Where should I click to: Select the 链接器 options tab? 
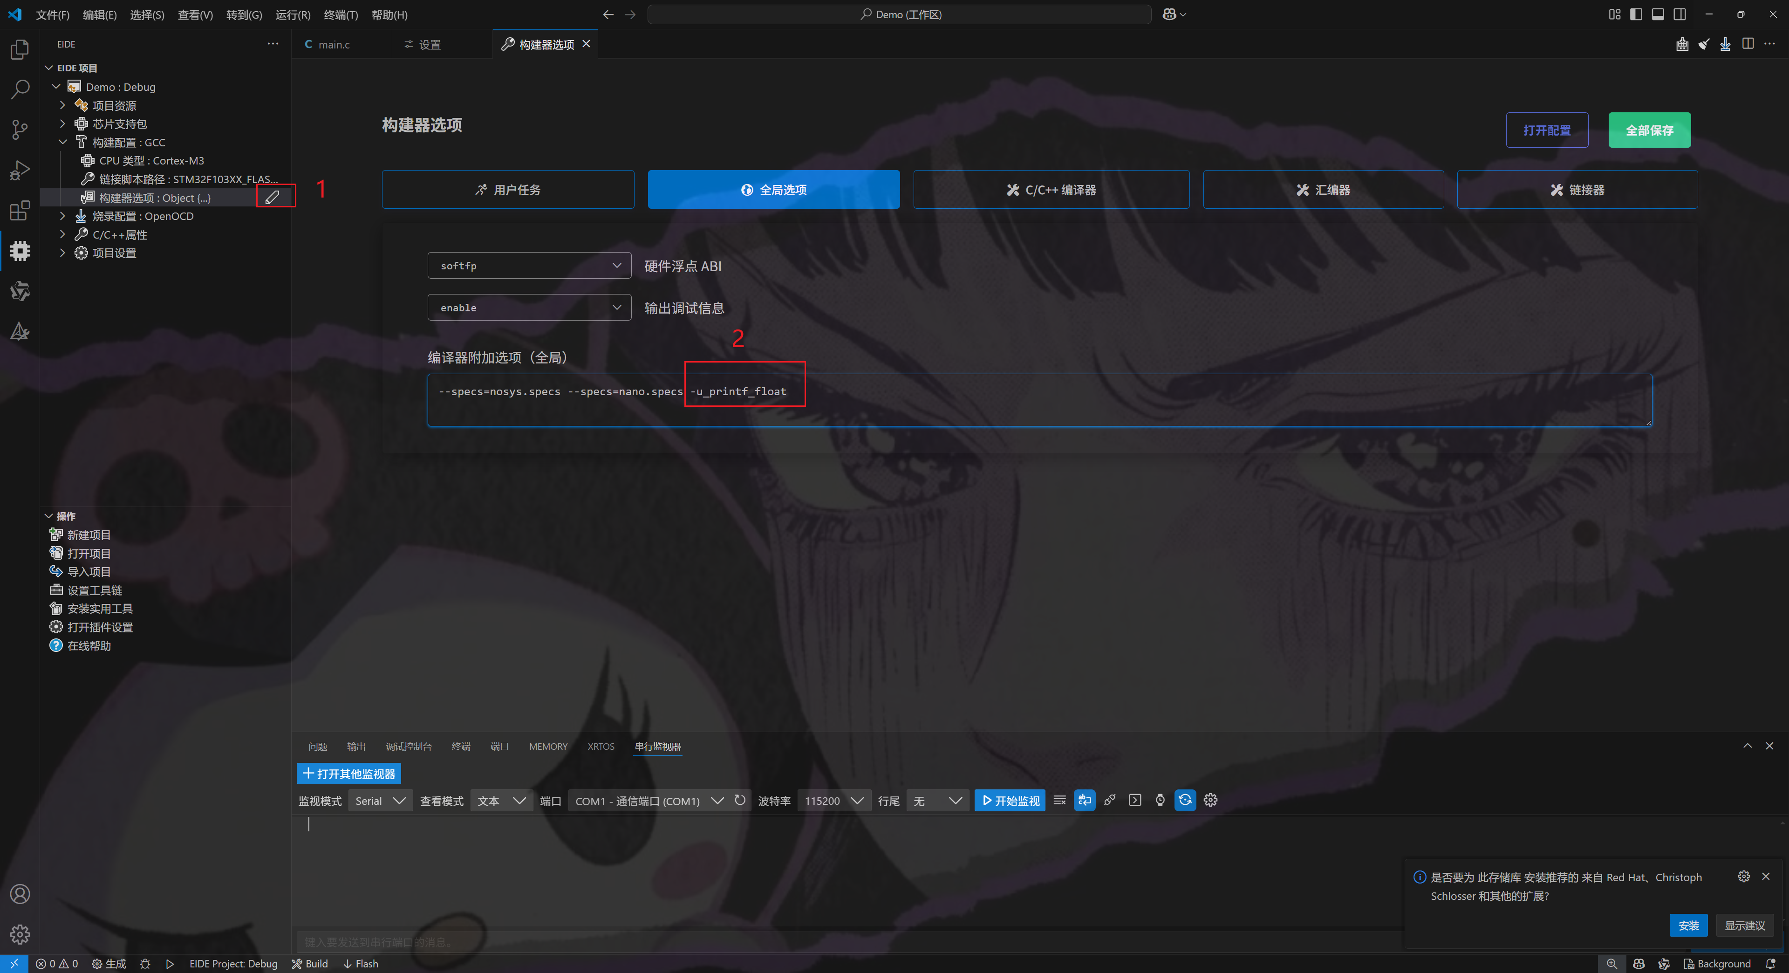click(x=1577, y=190)
